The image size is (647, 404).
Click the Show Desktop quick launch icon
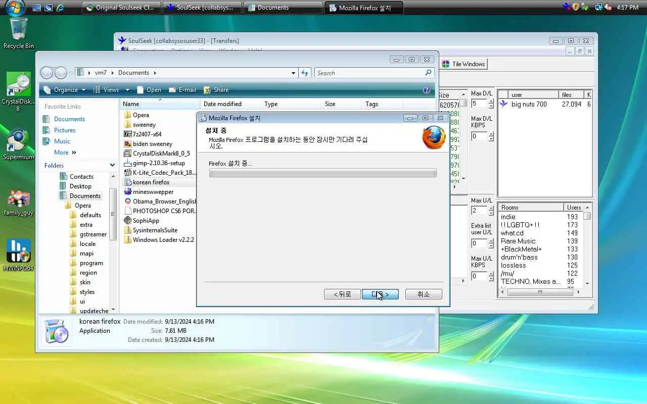pyautogui.click(x=36, y=8)
